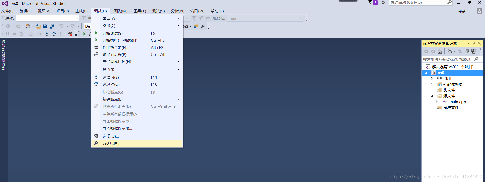The height and width of the screenshot is (182, 485).
Task: Click the 登录 sign-in link
Action: [x=462, y=11]
